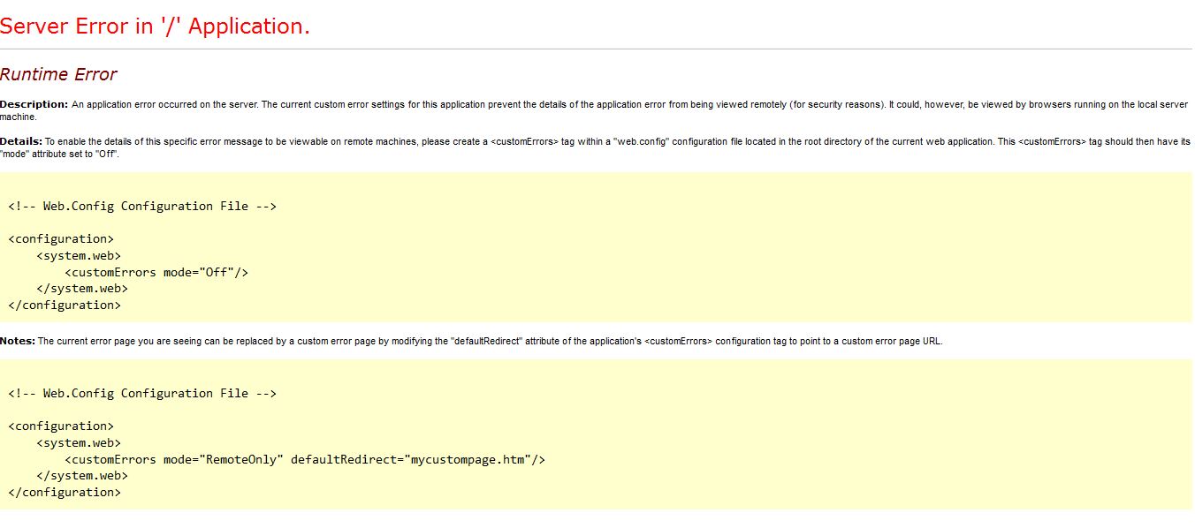The image size is (1195, 528).
Task: Select the customErrors mode="Off" code line
Action: [x=156, y=272]
